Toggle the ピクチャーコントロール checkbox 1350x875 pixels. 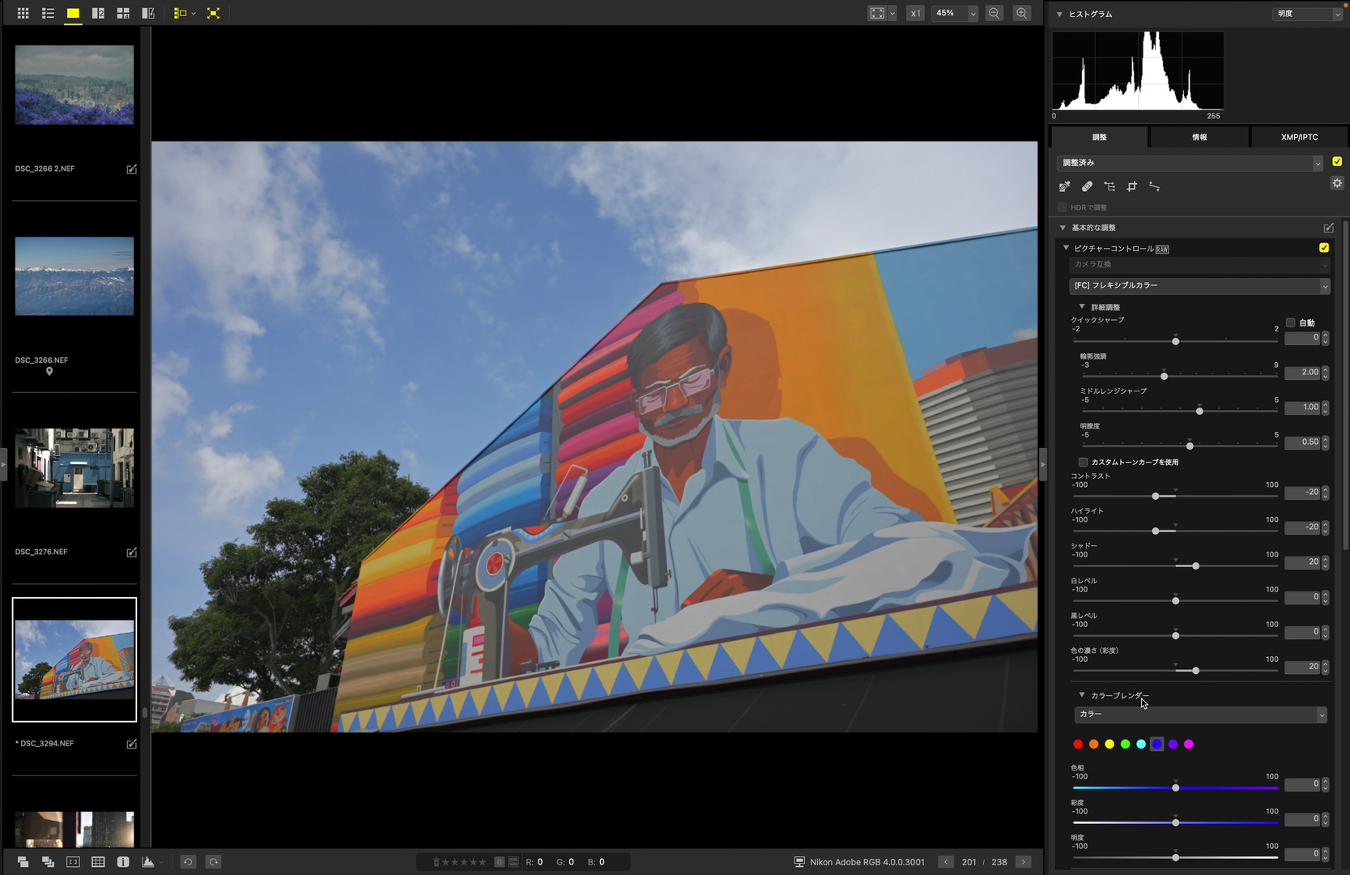pos(1324,248)
